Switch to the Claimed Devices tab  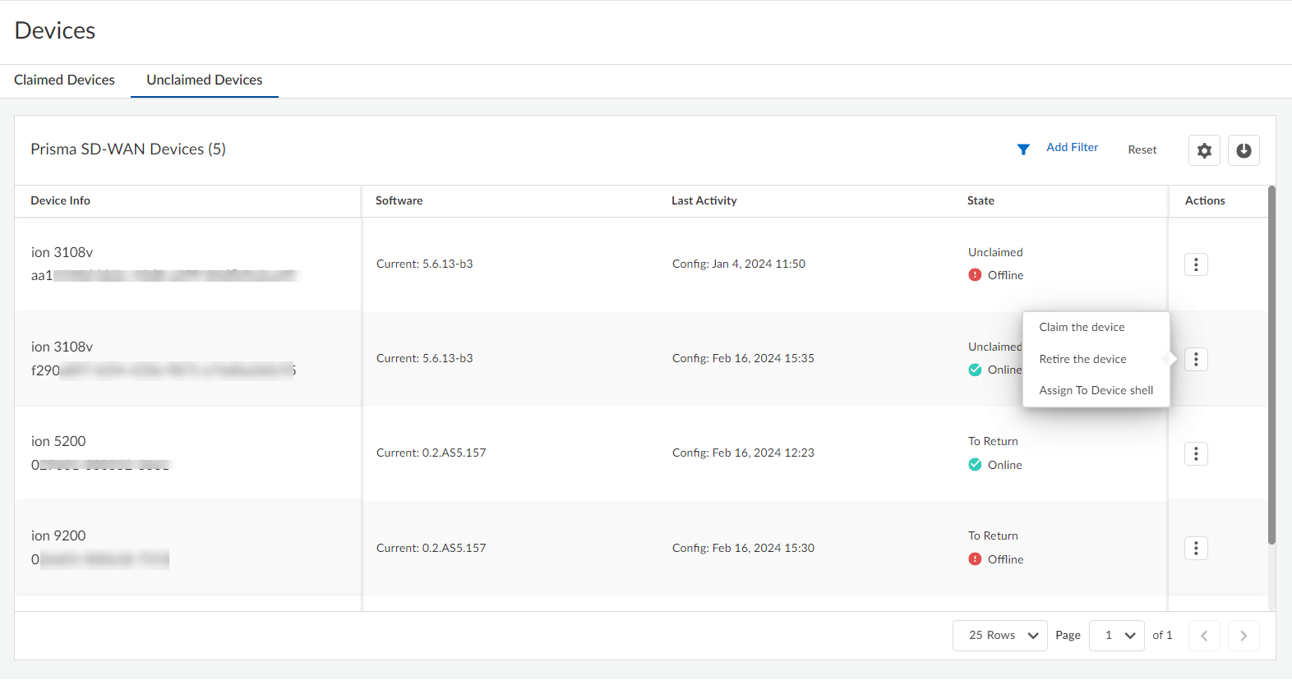point(64,80)
